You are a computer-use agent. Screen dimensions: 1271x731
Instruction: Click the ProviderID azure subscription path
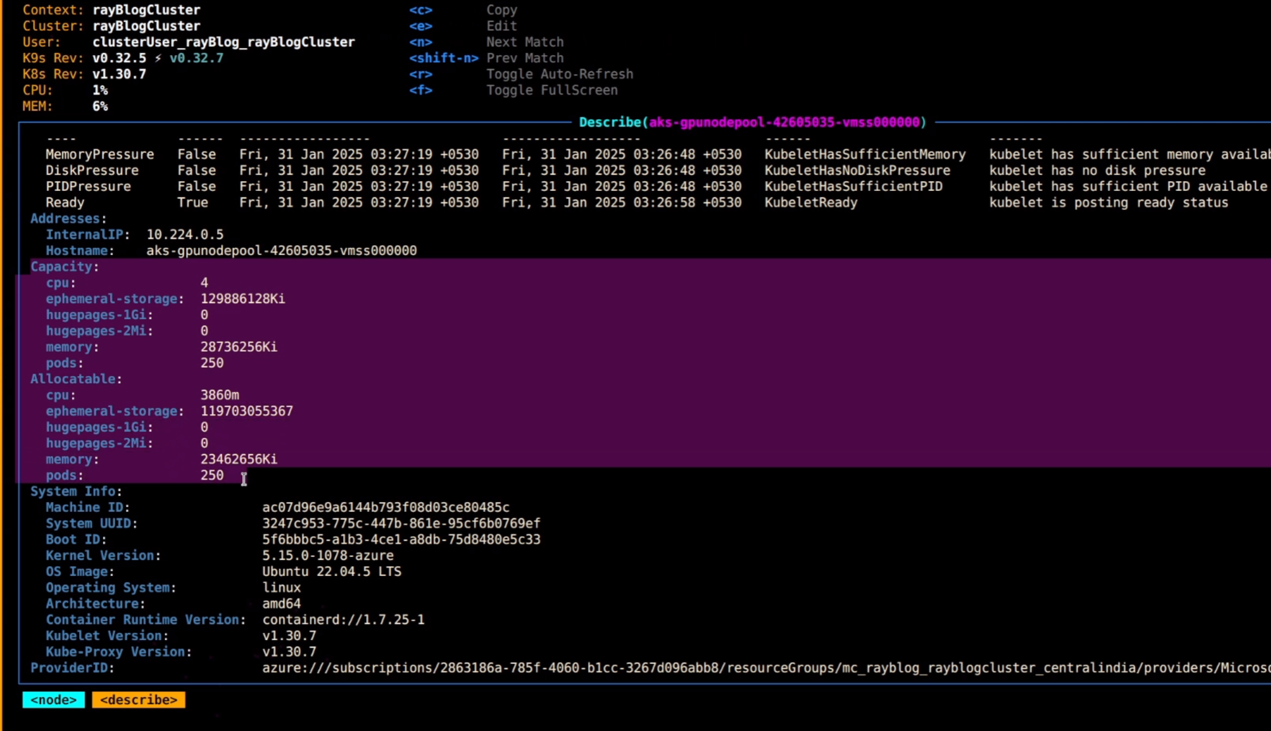click(766, 668)
